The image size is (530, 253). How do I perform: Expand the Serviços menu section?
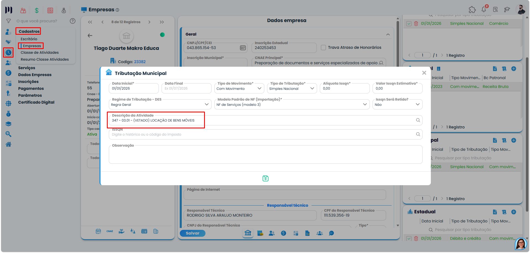coord(27,68)
